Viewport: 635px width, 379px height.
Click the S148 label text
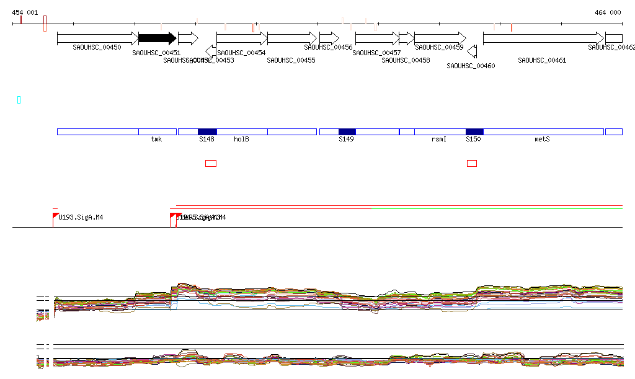pyautogui.click(x=206, y=140)
